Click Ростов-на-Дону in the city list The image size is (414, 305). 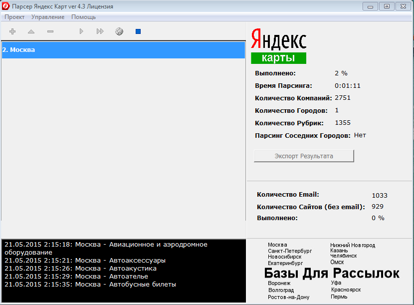[289, 297]
